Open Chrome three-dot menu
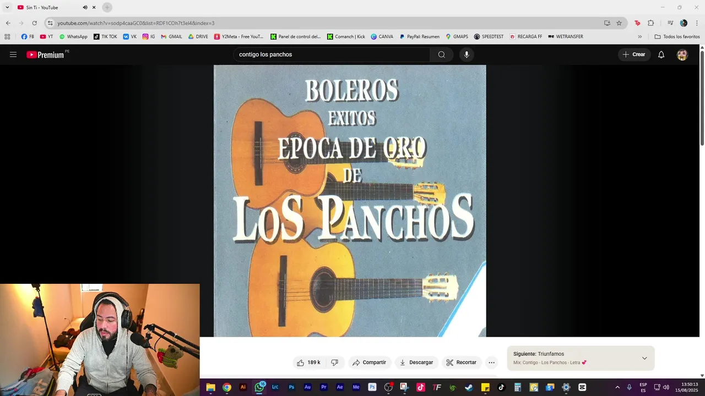705x396 pixels. pyautogui.click(x=697, y=23)
